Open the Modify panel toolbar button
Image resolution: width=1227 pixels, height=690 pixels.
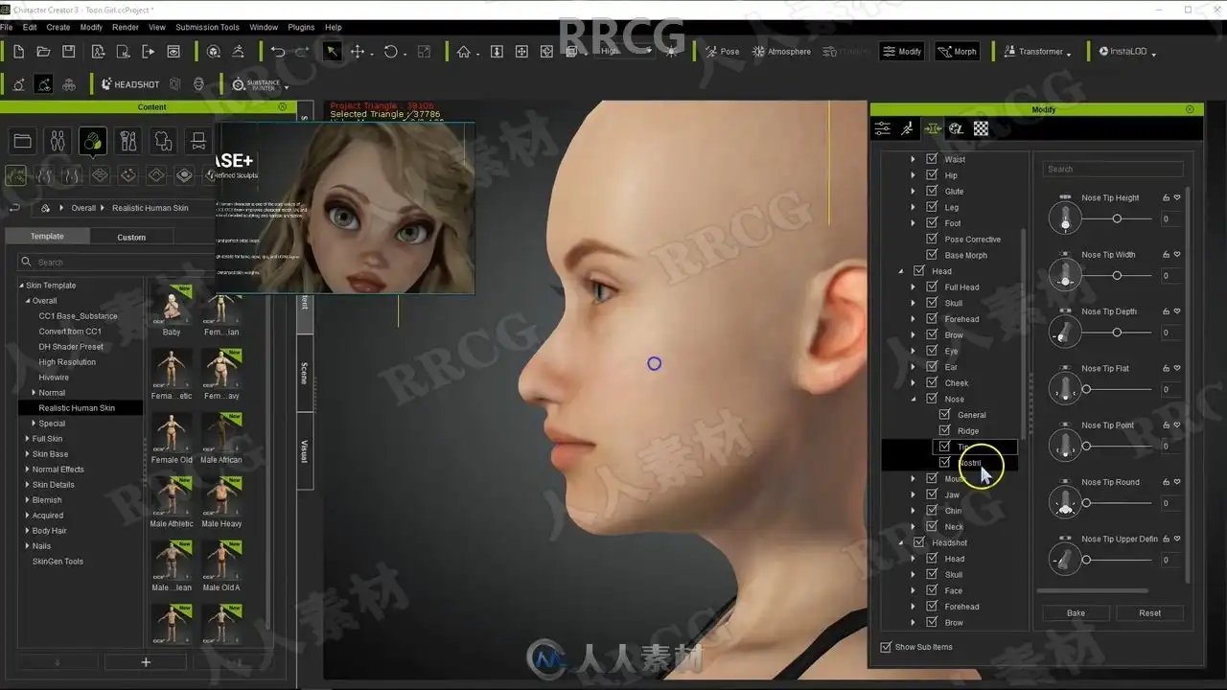(902, 52)
